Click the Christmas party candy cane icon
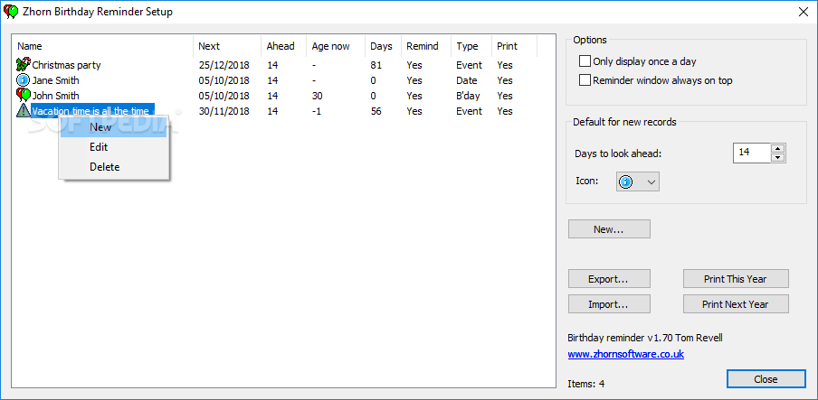The image size is (818, 400). point(24,65)
